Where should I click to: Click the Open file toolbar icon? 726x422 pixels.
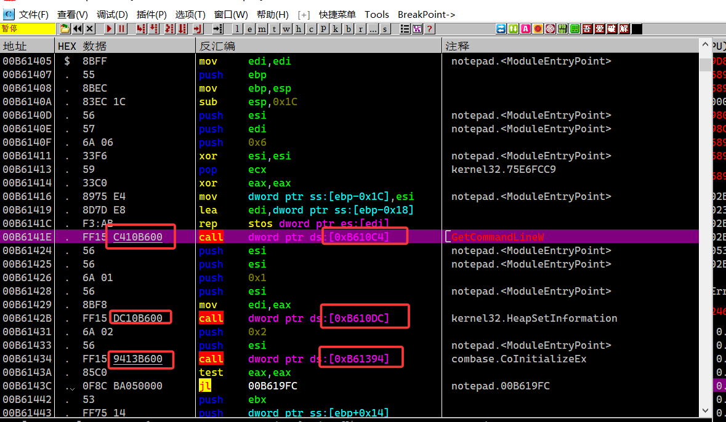pyautogui.click(x=65, y=29)
